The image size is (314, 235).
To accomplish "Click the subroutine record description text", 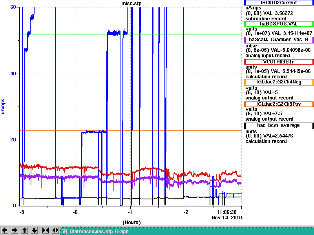I will pyautogui.click(x=266, y=19).
